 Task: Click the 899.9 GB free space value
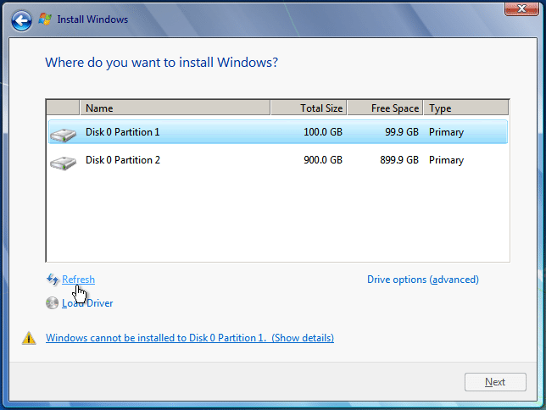point(399,160)
